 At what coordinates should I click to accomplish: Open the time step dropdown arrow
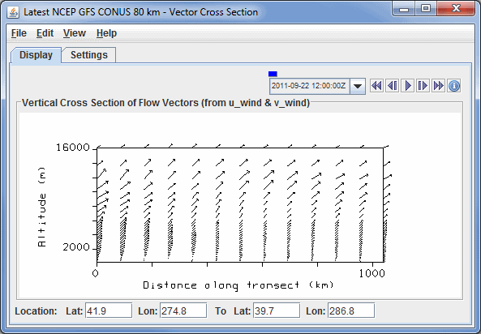(x=358, y=86)
